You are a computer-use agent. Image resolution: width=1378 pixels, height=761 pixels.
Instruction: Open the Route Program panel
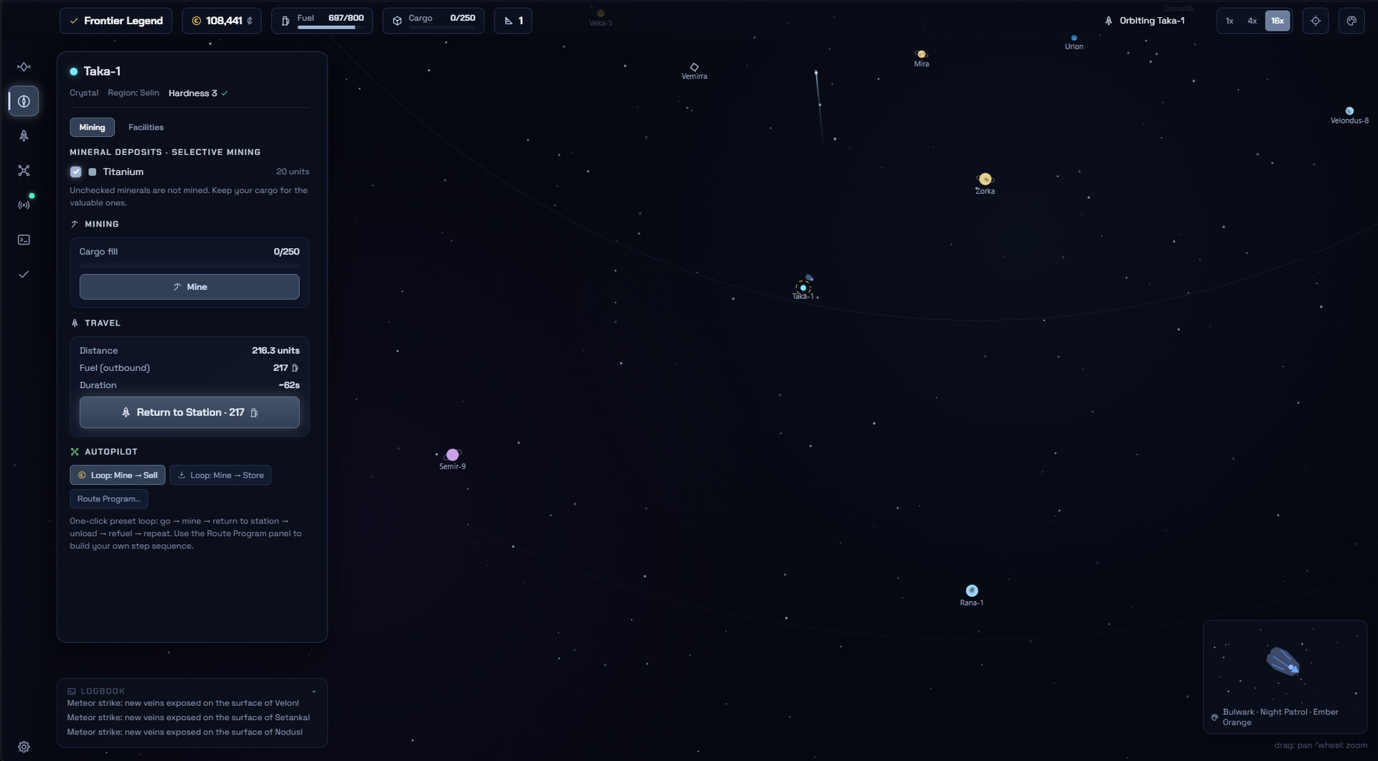tap(109, 498)
